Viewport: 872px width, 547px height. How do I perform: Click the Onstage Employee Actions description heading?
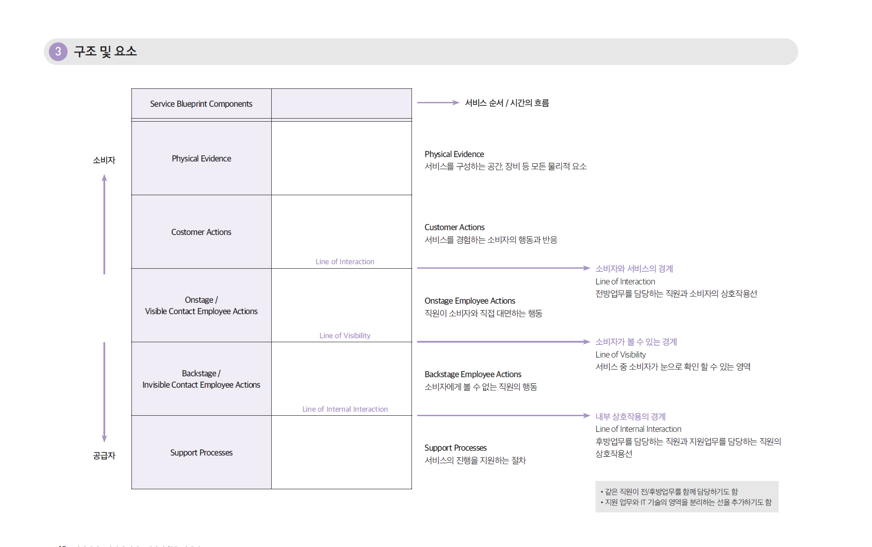(469, 301)
